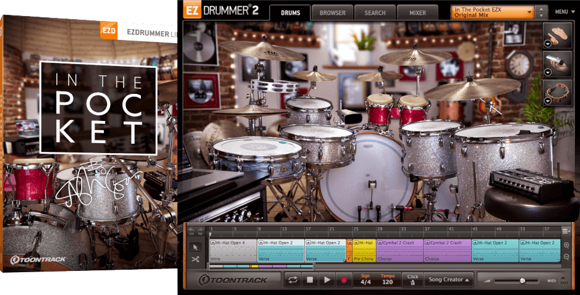Select the yellow Pre Chorus Hi-Hat block

point(364,251)
